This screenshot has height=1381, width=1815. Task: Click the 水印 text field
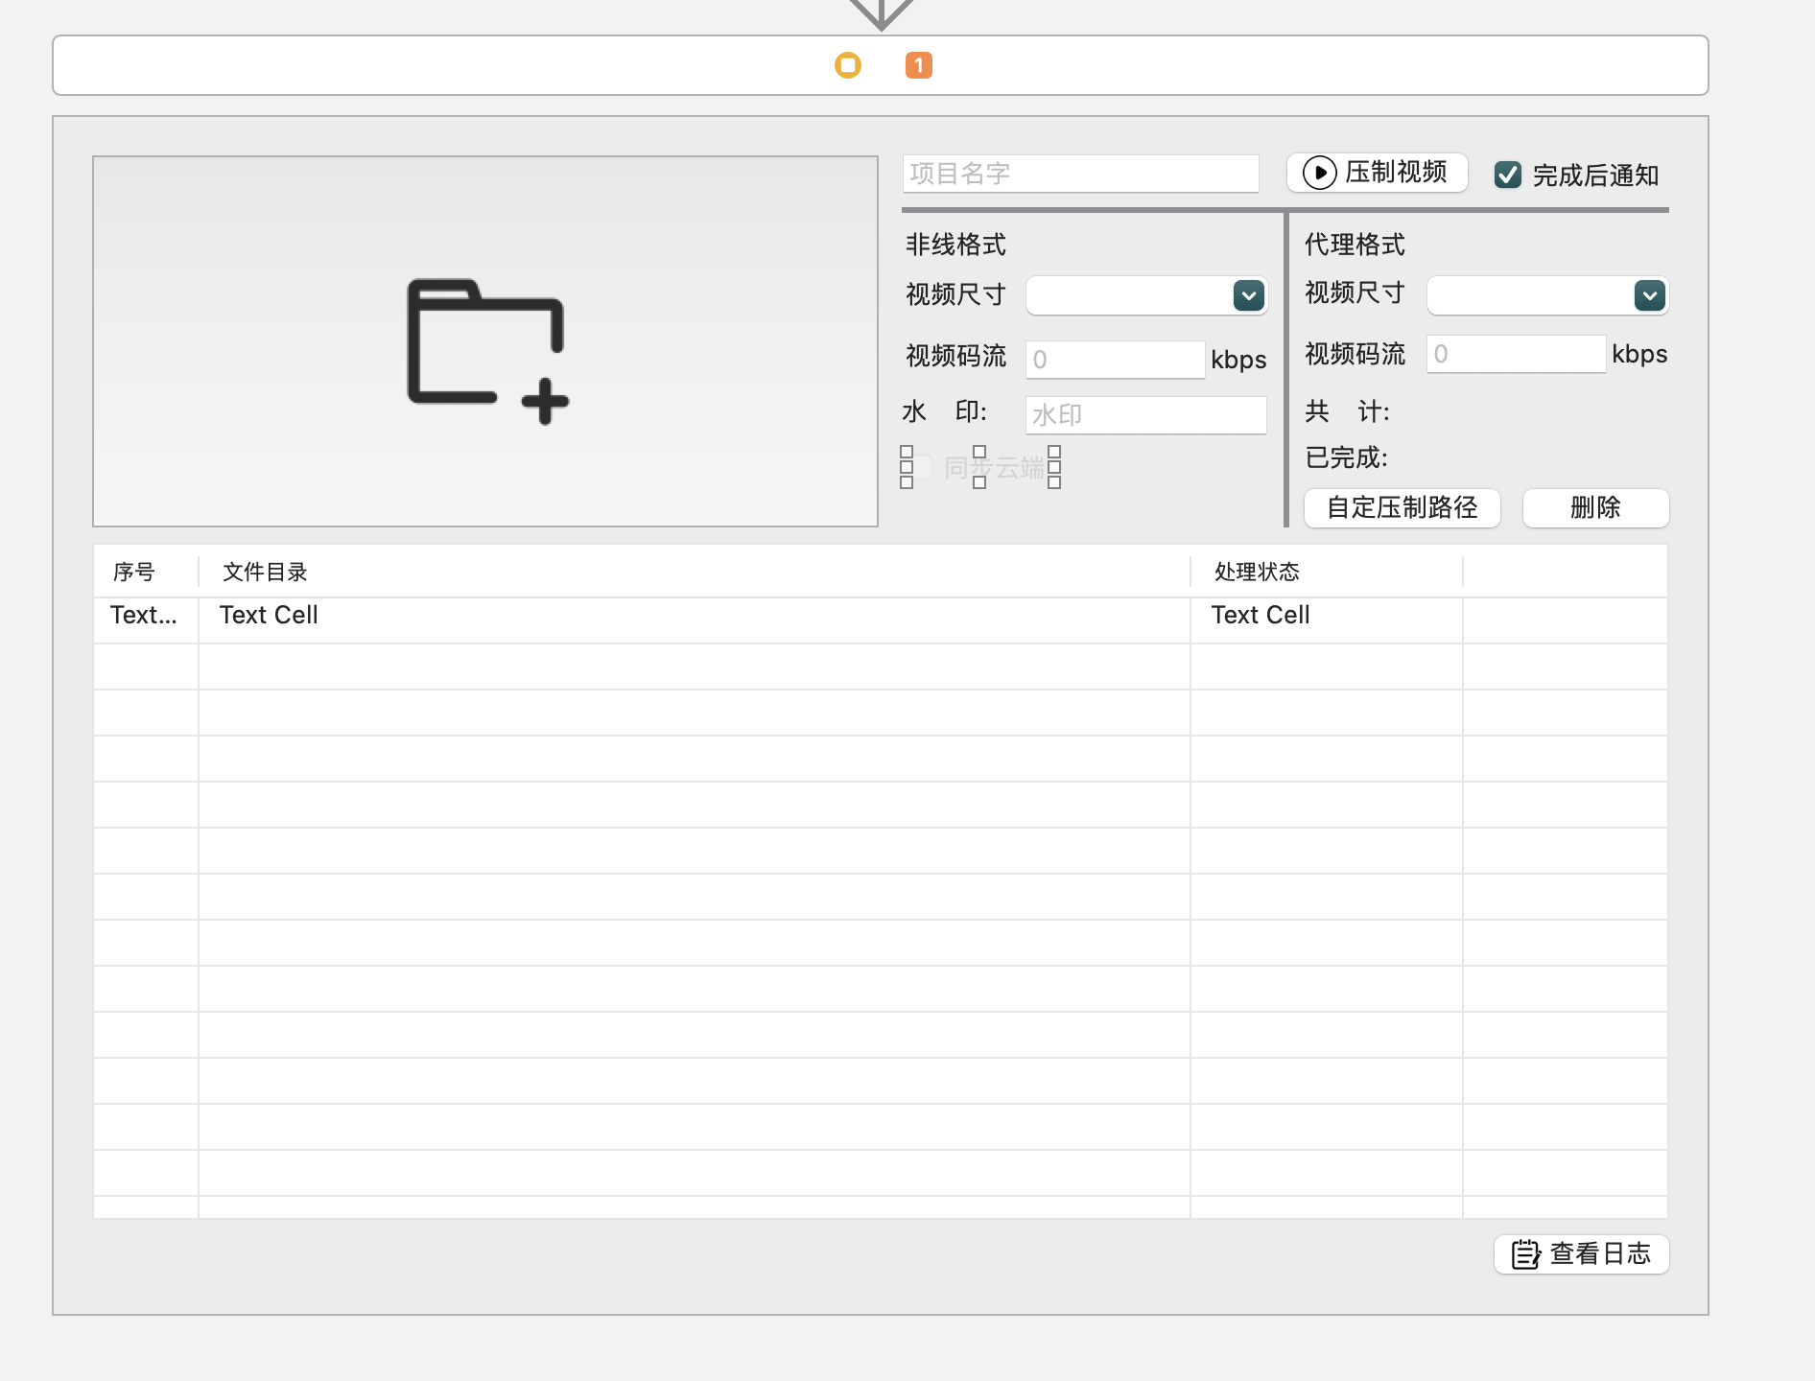click(x=1146, y=415)
